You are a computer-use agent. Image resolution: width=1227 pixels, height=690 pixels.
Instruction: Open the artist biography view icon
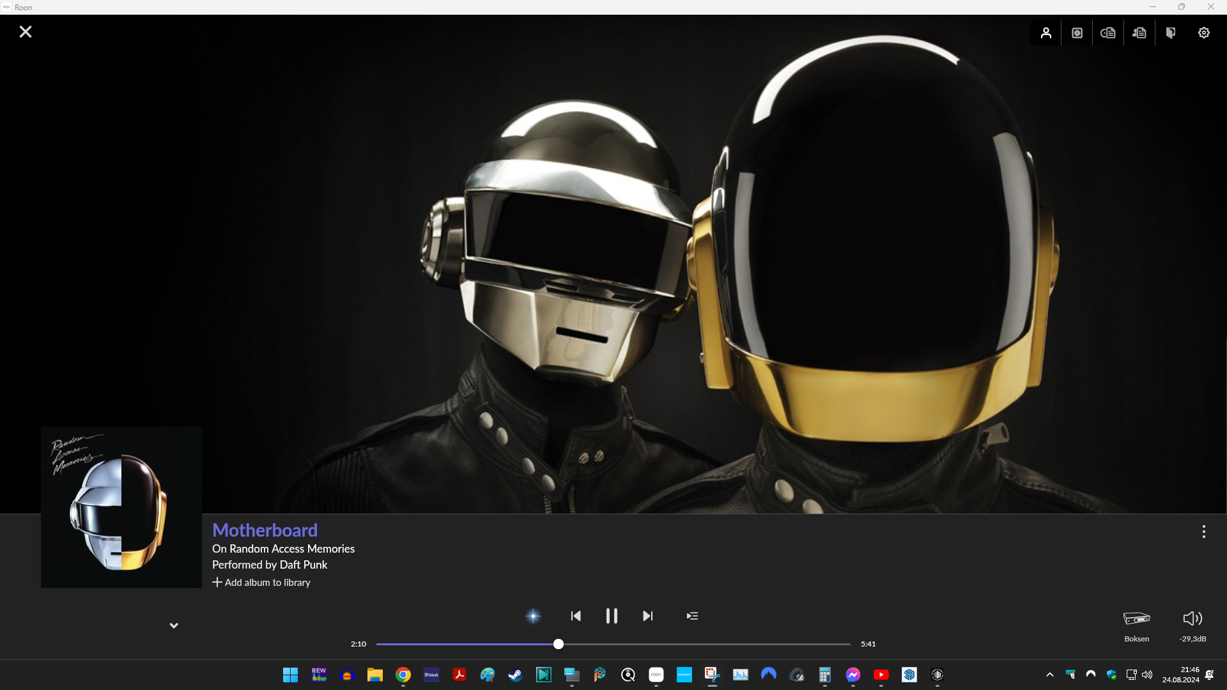coord(1139,33)
